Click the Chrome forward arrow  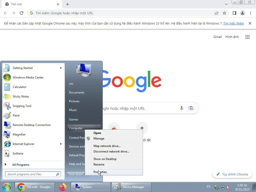pos(13,13)
